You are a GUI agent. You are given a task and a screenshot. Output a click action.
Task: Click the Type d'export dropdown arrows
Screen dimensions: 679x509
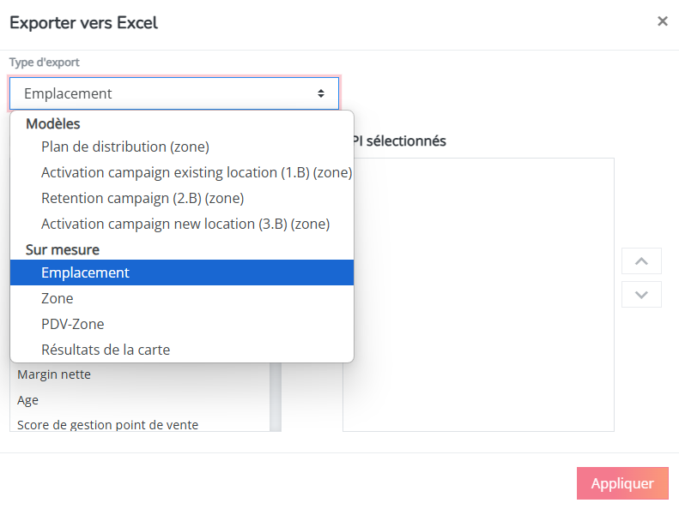321,93
